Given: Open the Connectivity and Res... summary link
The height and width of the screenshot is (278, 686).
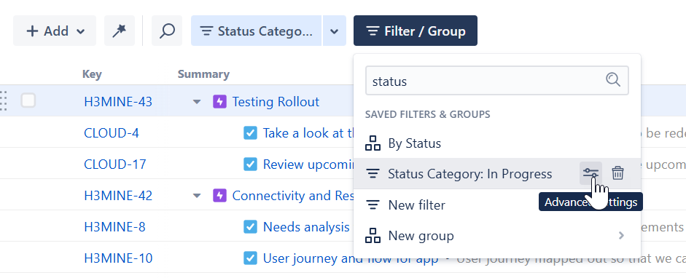Looking at the screenshot, I should [x=292, y=196].
